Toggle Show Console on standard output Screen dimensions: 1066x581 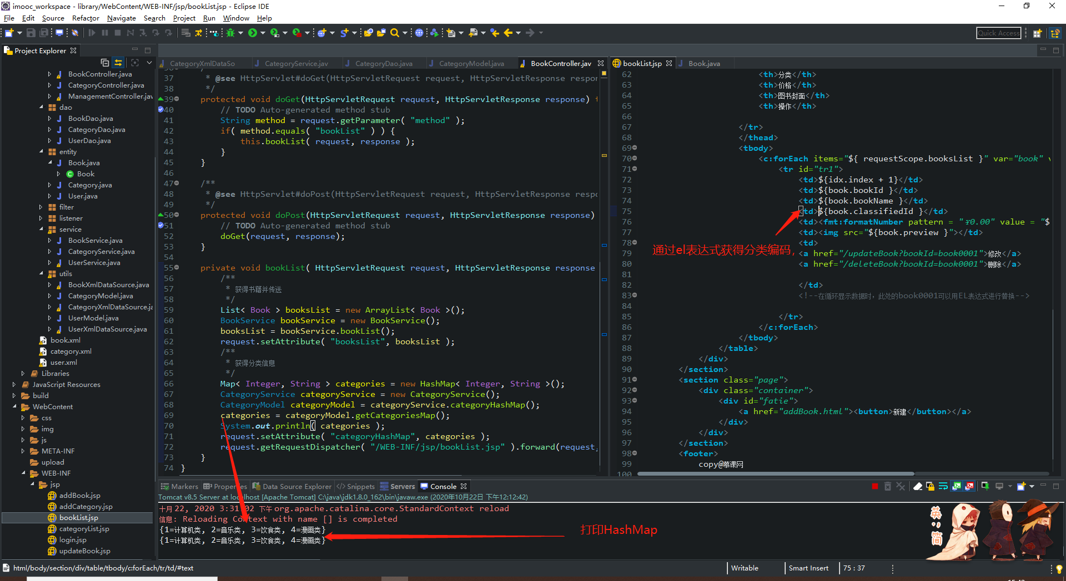click(957, 486)
